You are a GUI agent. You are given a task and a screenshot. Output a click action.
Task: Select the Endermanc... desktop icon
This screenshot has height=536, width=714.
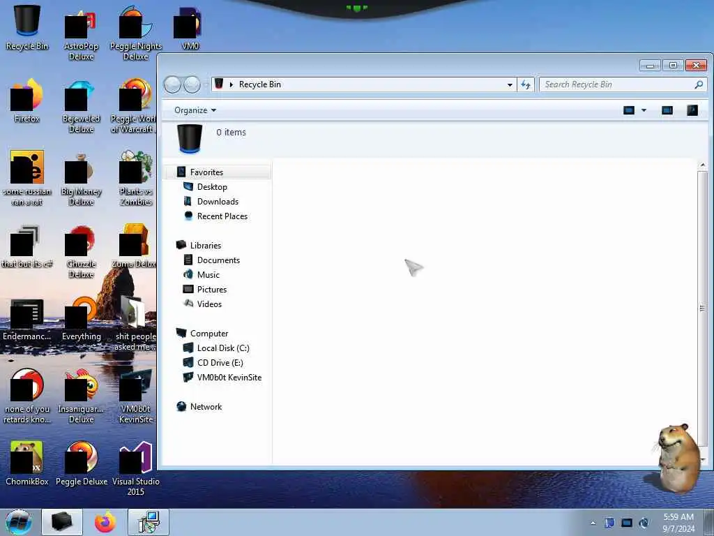tap(27, 319)
